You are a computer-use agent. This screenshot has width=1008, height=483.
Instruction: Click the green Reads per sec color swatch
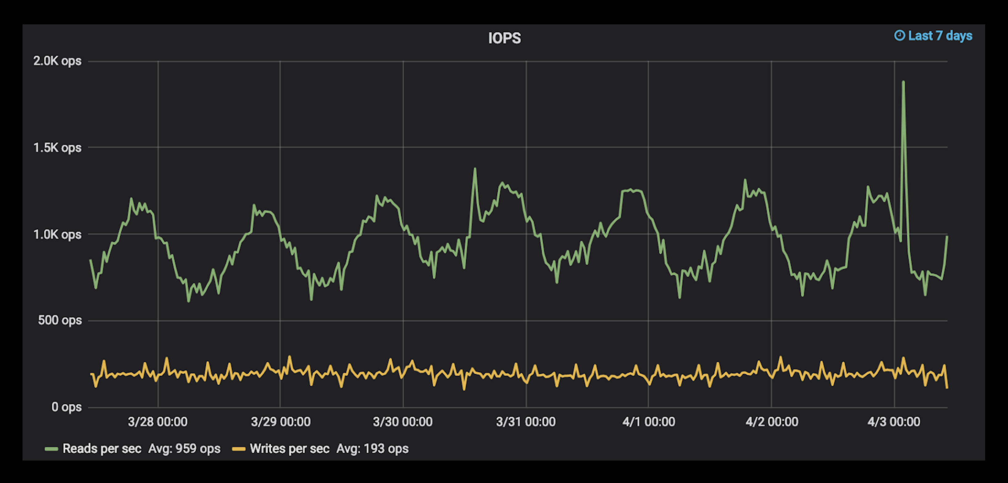coord(51,448)
